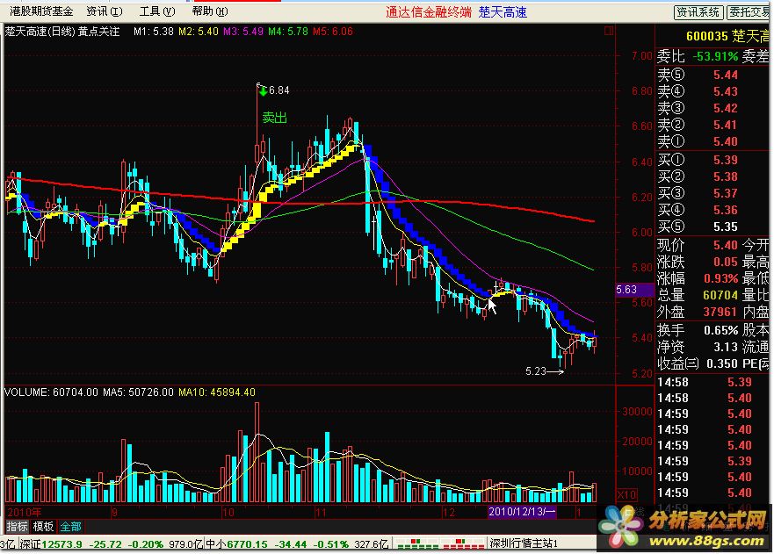774x554 pixels.
Task: Click the MA10: 45894.40 volume label
Action: tap(217, 392)
